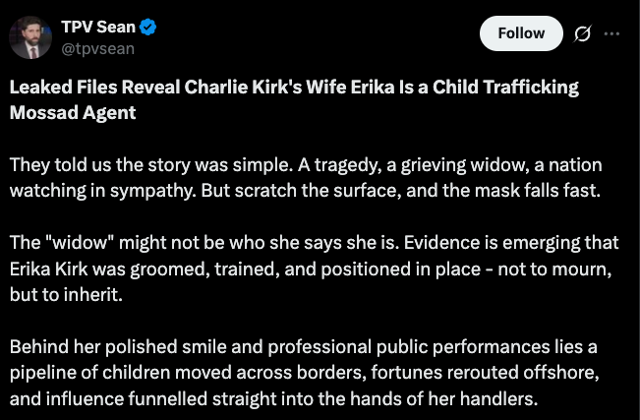Viewport: 640px width, 420px height.
Task: Click the bold headline of the post
Action: (x=294, y=99)
